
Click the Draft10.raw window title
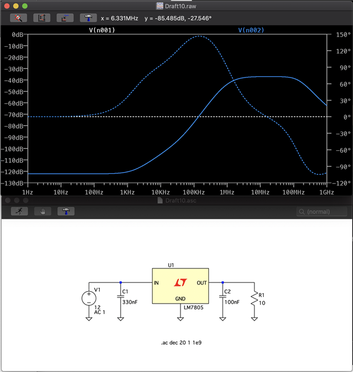tap(180, 6)
